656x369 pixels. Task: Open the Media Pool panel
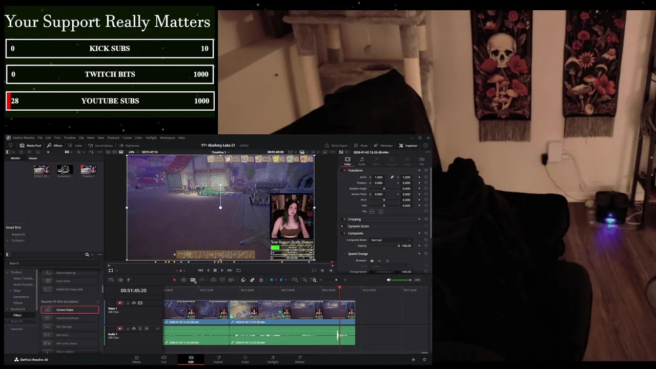pyautogui.click(x=30, y=146)
